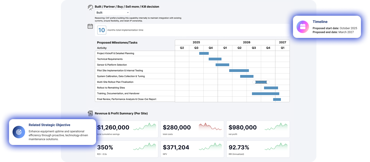Click the handshake decision icon
This screenshot has height=162, width=370.
tap(90, 7)
